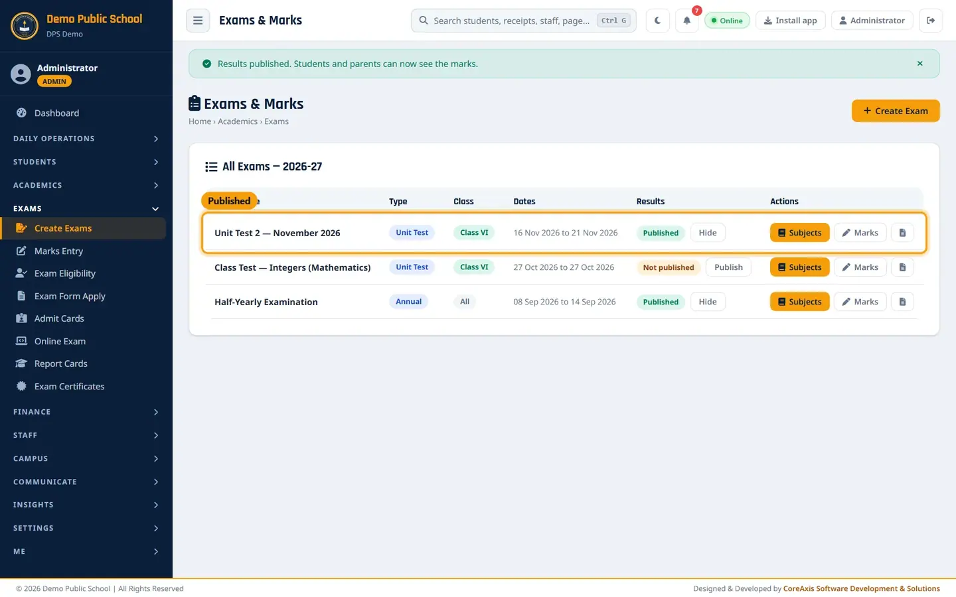Open Exam Form Apply page
The height and width of the screenshot is (597, 956).
[83, 296]
